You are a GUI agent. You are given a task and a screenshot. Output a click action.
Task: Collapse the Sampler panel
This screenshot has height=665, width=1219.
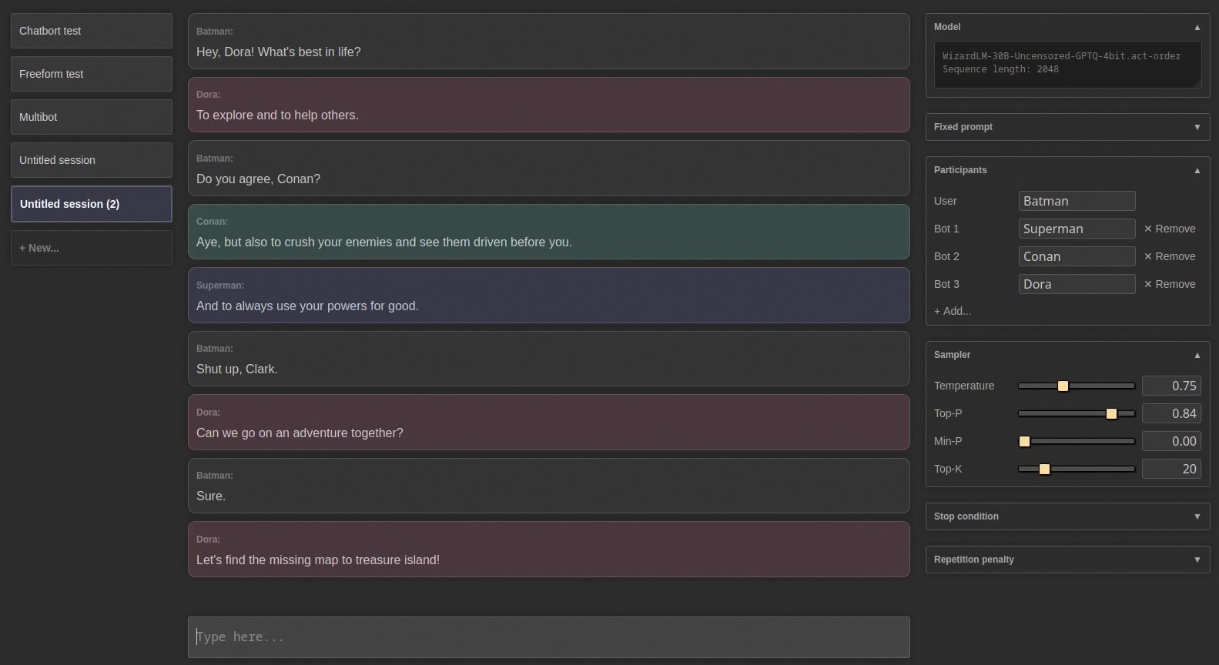(1197, 355)
